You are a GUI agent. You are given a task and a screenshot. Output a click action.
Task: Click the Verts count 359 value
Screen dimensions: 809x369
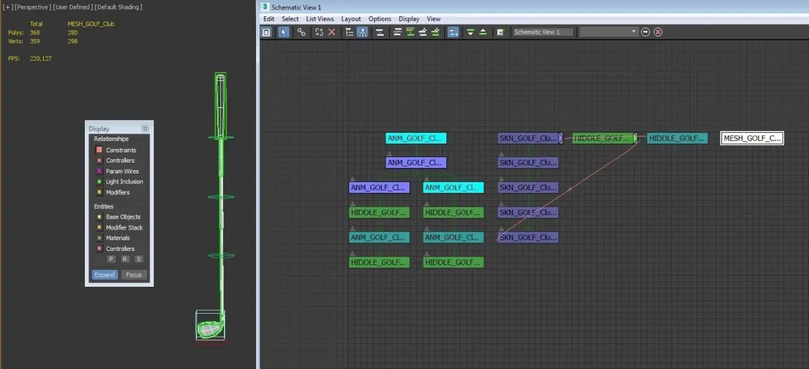[34, 41]
